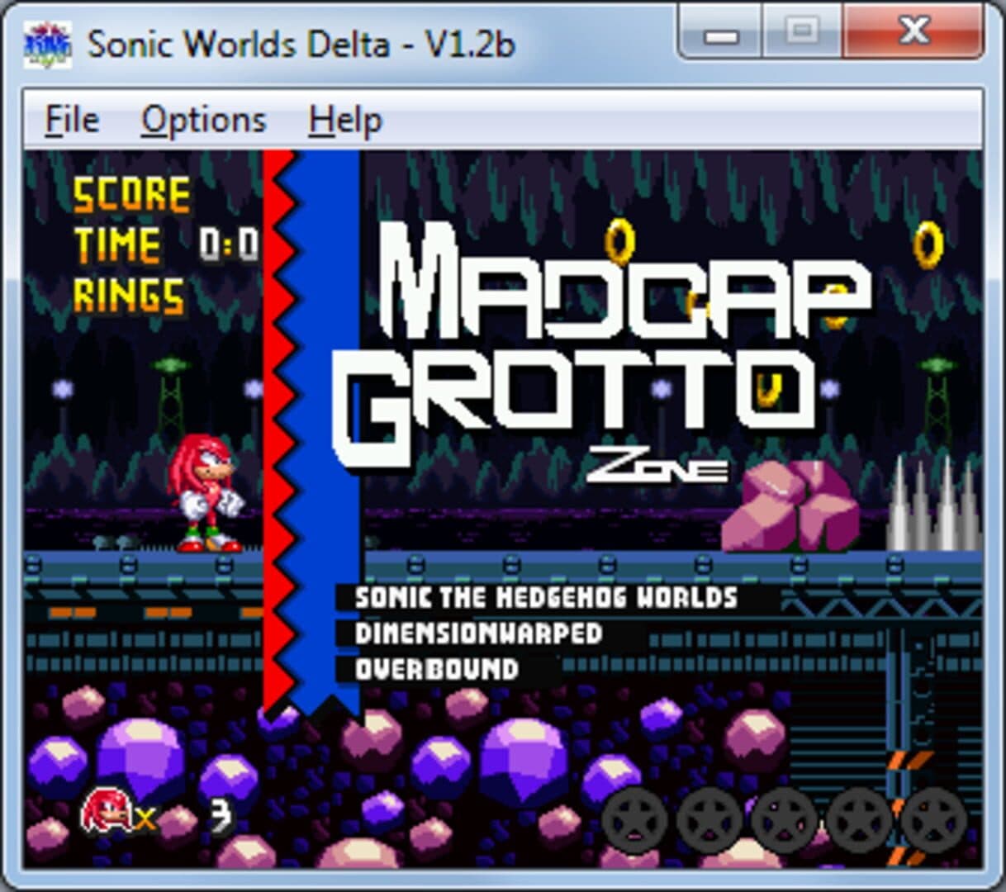Image resolution: width=1006 pixels, height=892 pixels.
Task: Click the second emerald slot icon
Action: coord(709,820)
